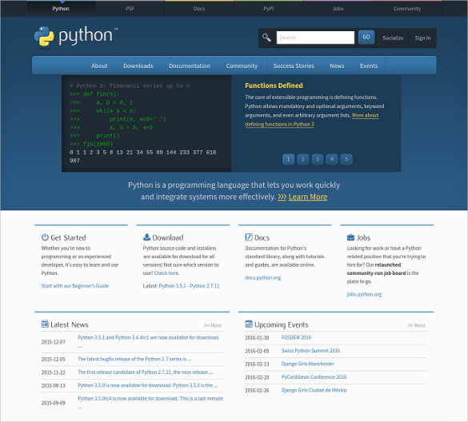Click the Download section heading
This screenshot has height=422, width=468.
coord(168,237)
